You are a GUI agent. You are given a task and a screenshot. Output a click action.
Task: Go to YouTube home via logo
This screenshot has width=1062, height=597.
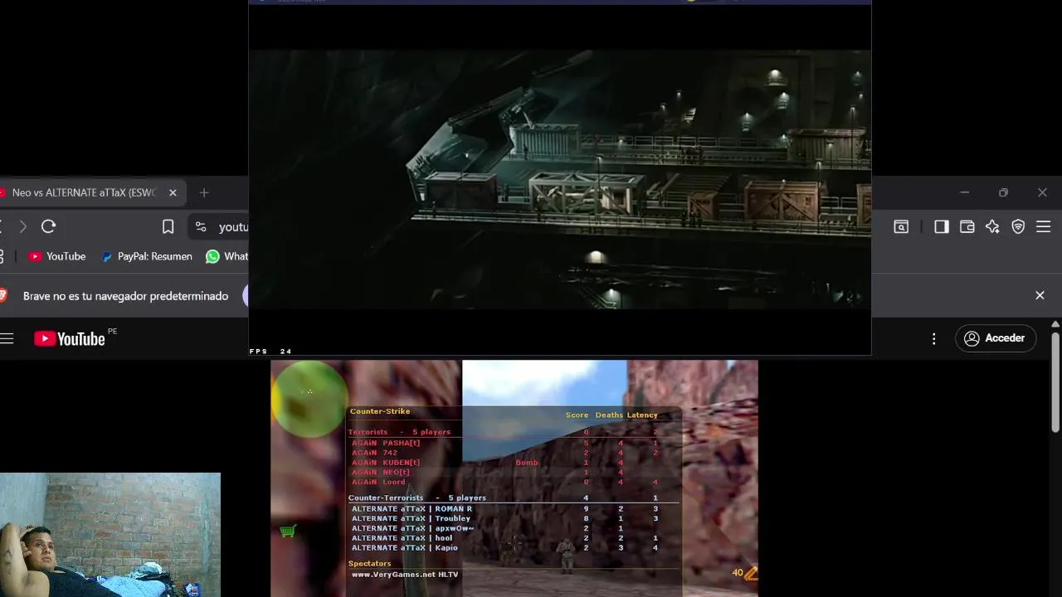(x=70, y=338)
